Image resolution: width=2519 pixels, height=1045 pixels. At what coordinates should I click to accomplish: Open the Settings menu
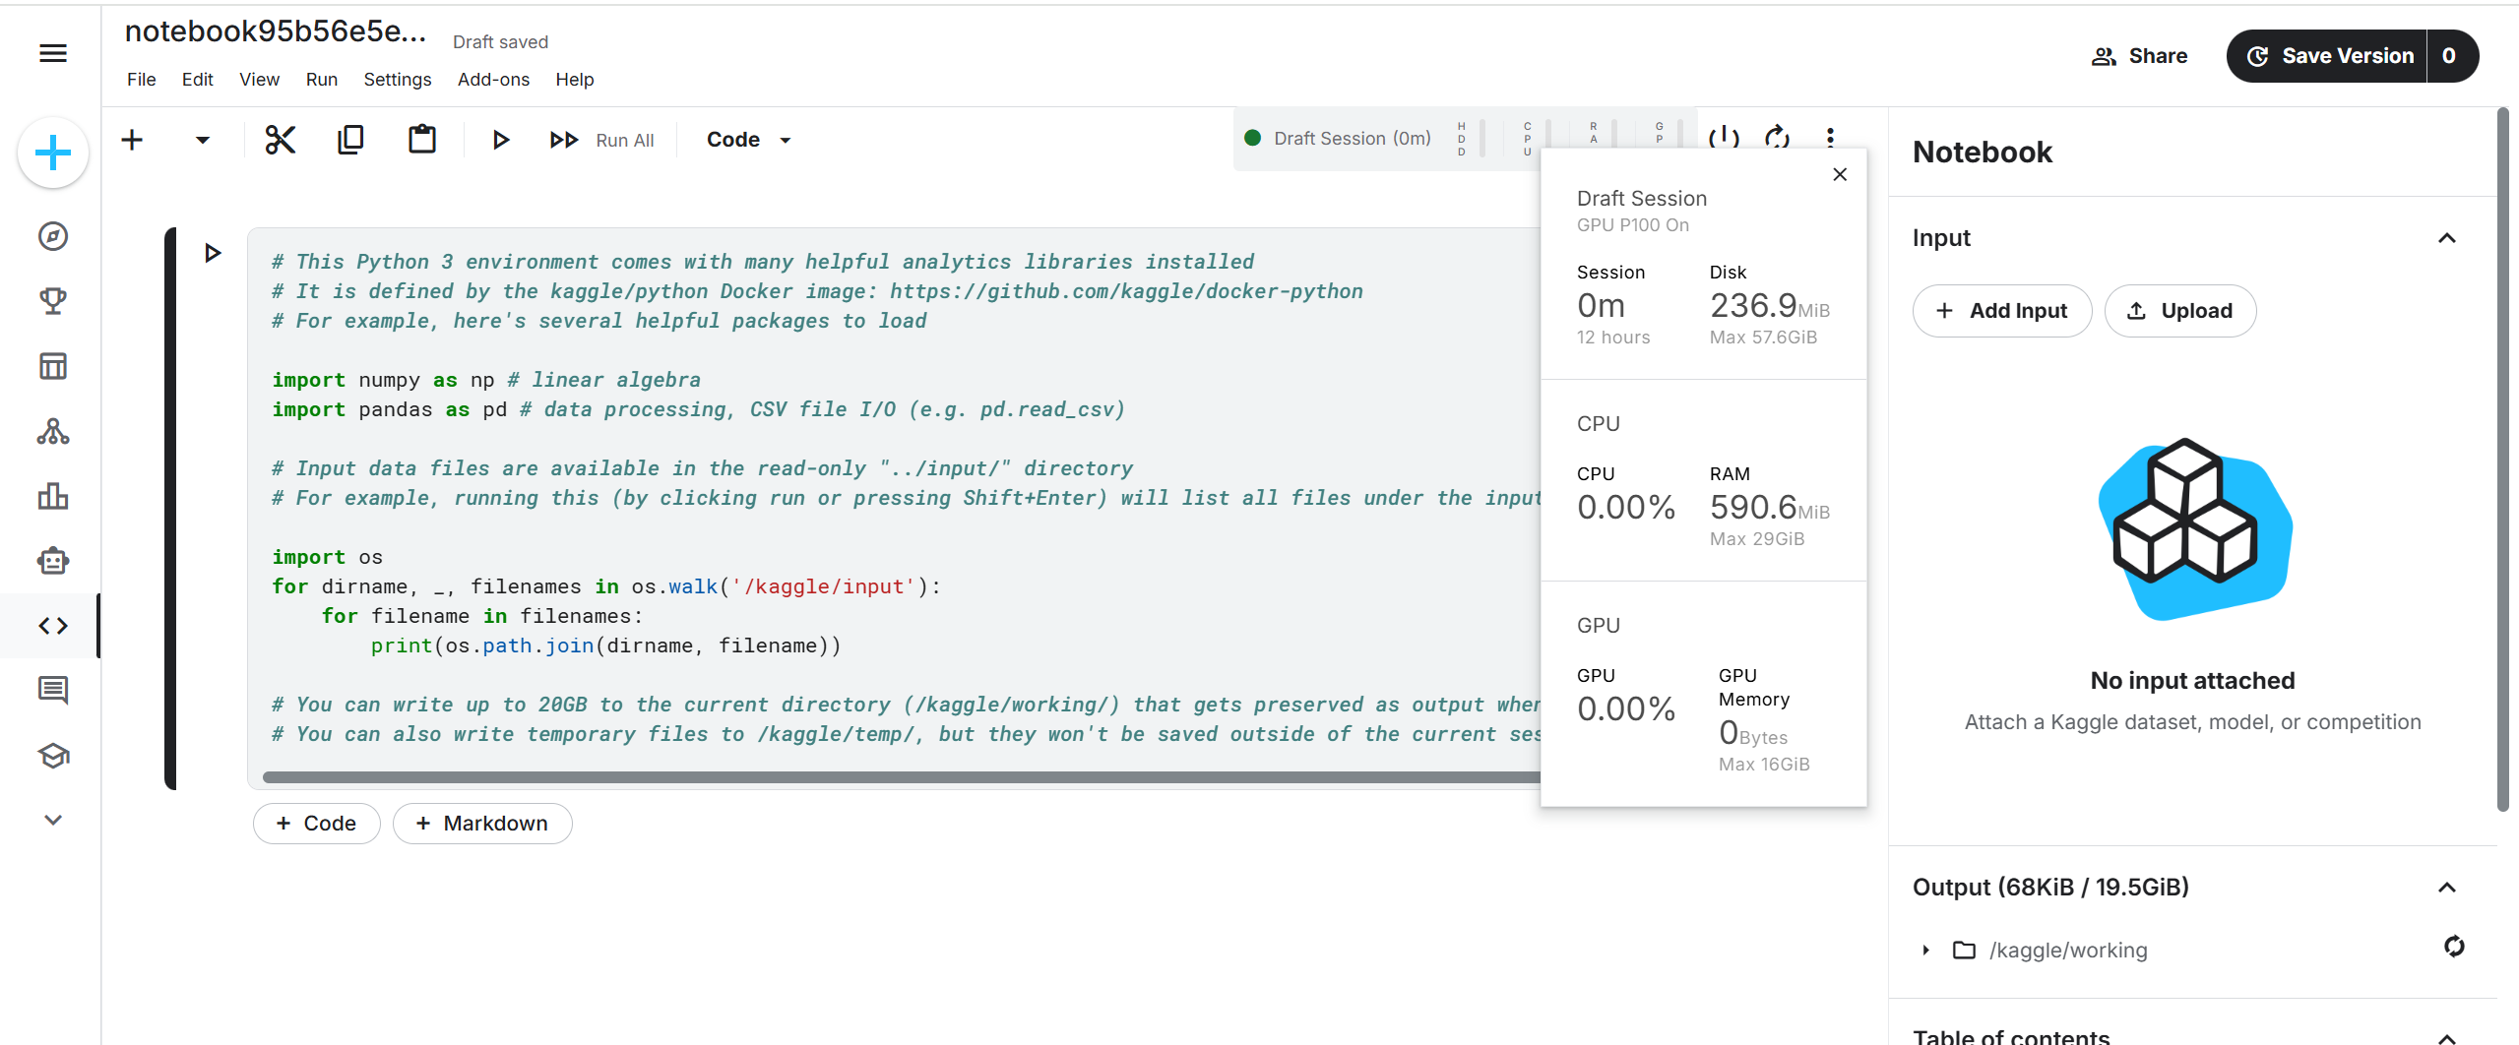397,80
